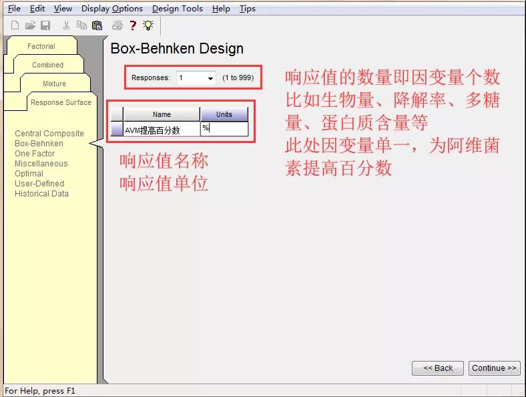This screenshot has width=526, height=397.
Task: Open the Edit menu
Action: coord(37,9)
